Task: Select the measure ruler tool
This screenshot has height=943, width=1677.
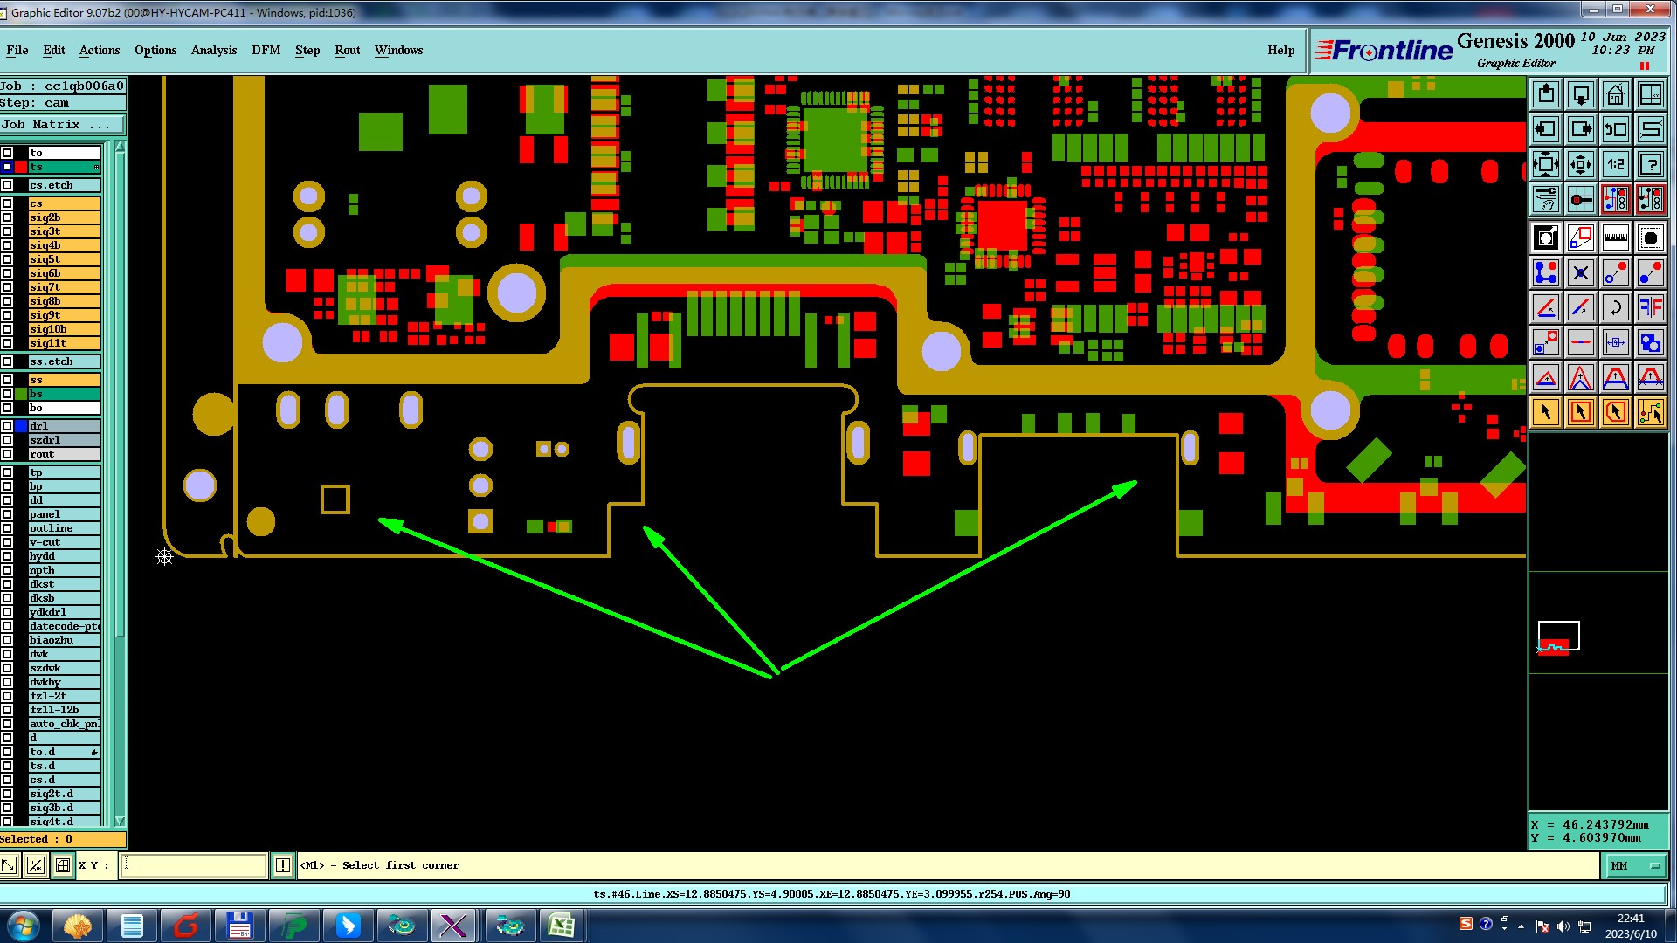Action: coord(1615,237)
